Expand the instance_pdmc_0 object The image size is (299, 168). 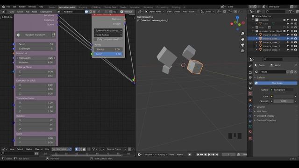click(x=256, y=35)
